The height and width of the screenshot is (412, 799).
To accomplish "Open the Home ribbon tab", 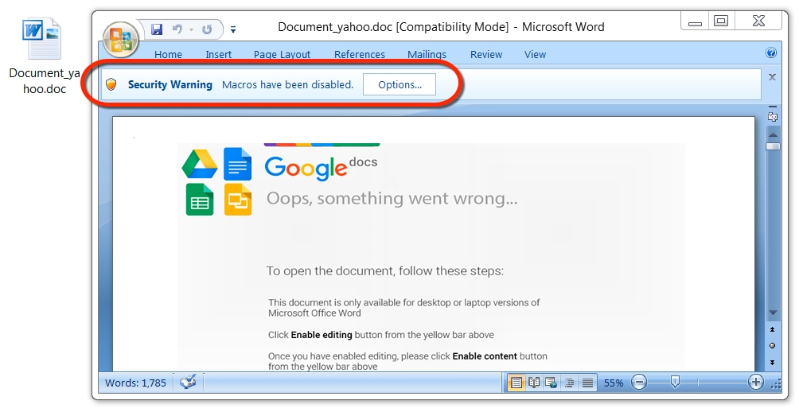I will (x=168, y=54).
